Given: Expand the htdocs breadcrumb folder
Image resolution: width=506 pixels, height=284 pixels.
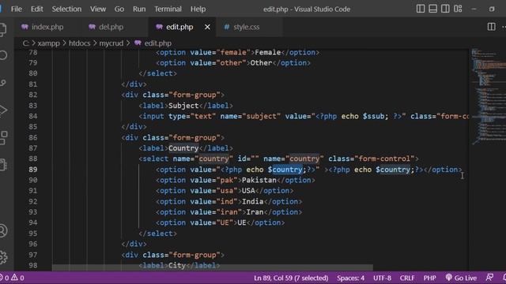Looking at the screenshot, I should point(79,43).
